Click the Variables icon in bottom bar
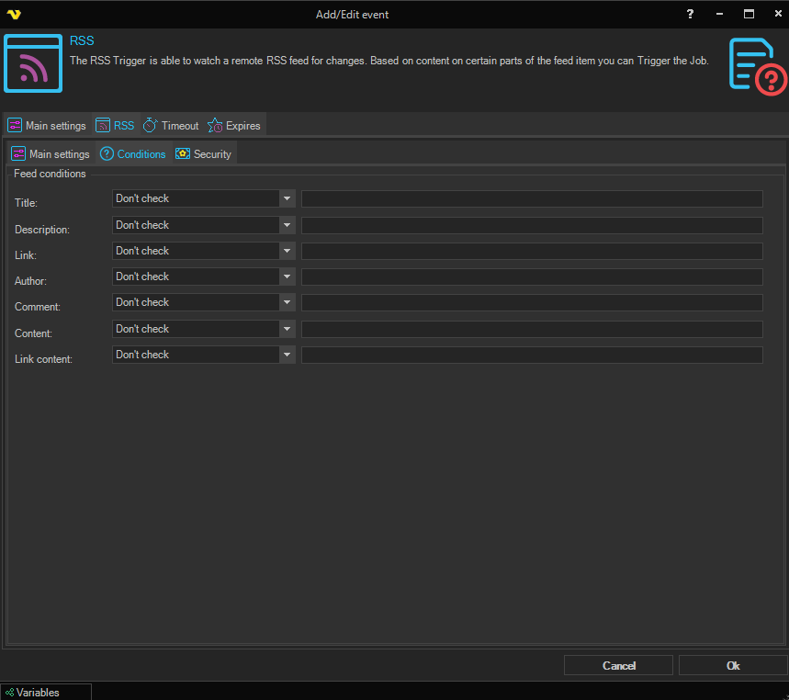 point(9,693)
